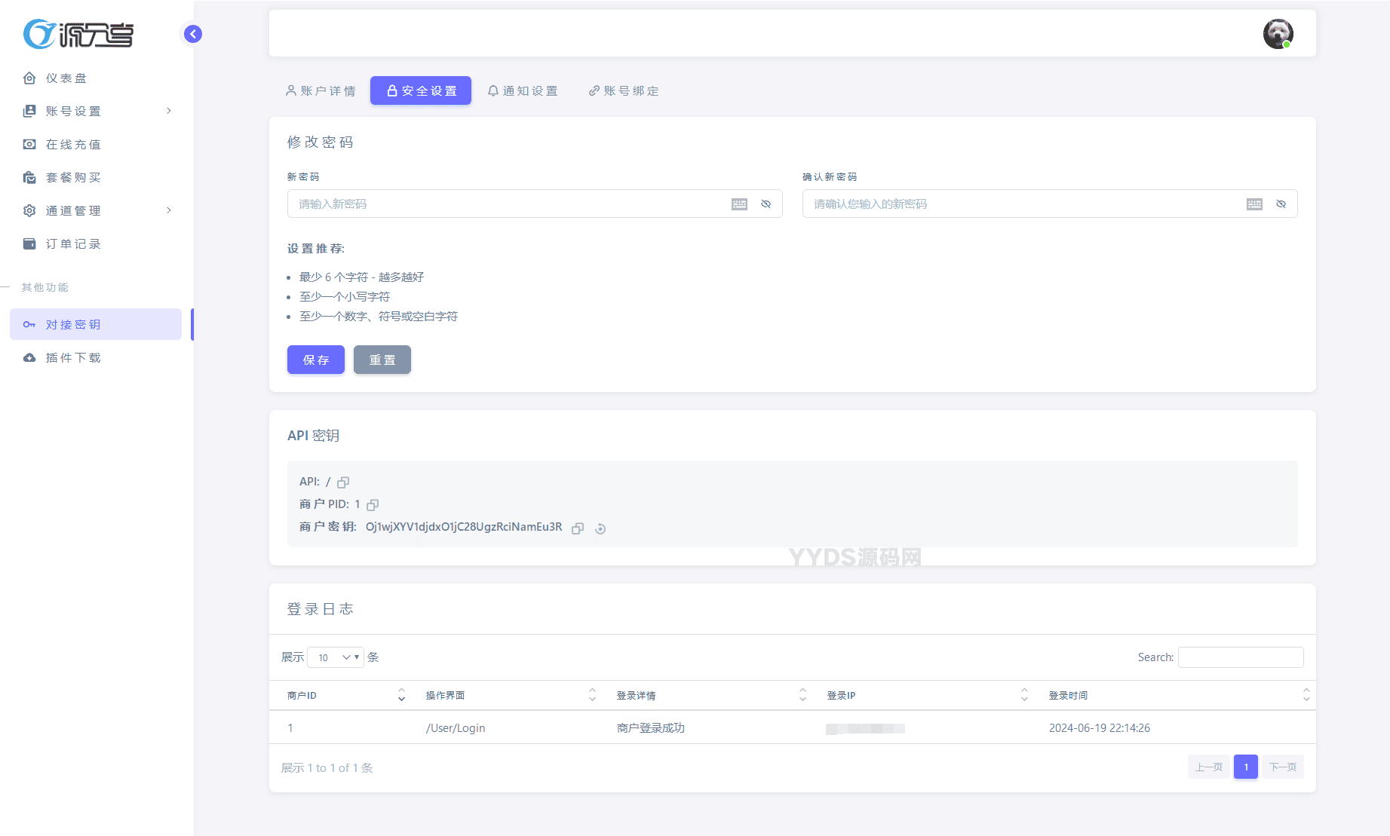The image size is (1390, 836).
Task: Open 在线充值 in sidebar
Action: pos(97,145)
